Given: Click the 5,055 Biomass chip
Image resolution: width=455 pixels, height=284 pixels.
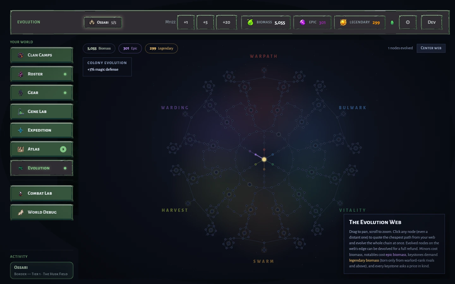Looking at the screenshot, I should pos(99,48).
